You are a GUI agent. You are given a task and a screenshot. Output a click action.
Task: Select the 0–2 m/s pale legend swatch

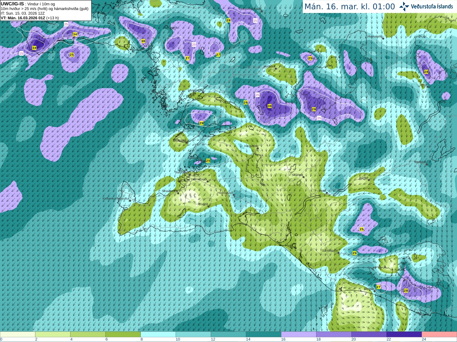(x=17, y=335)
